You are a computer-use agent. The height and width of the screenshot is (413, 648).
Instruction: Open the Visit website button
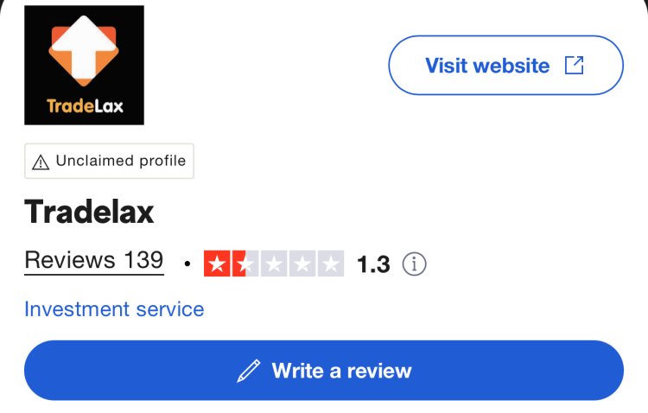[x=505, y=66]
